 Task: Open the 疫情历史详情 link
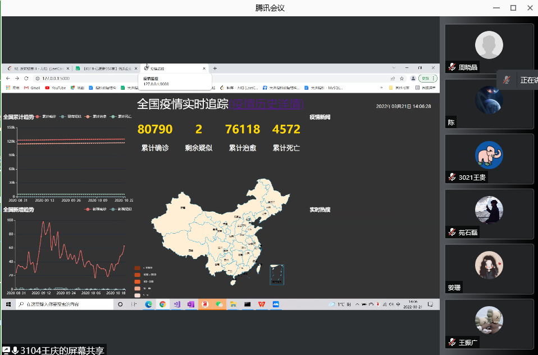266,104
